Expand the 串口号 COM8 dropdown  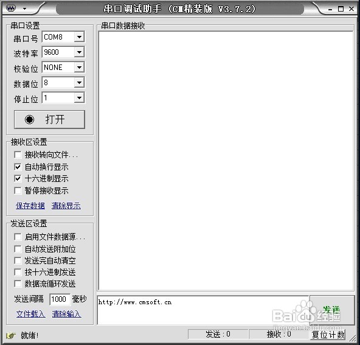click(79, 37)
